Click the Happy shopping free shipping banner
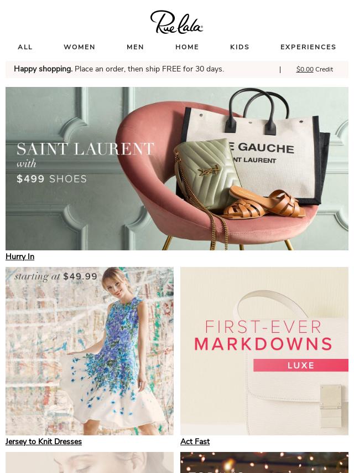Viewport: 354px width, 473px height. [x=119, y=69]
